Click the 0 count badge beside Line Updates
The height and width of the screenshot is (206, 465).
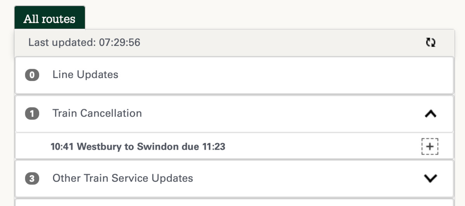[x=32, y=75]
